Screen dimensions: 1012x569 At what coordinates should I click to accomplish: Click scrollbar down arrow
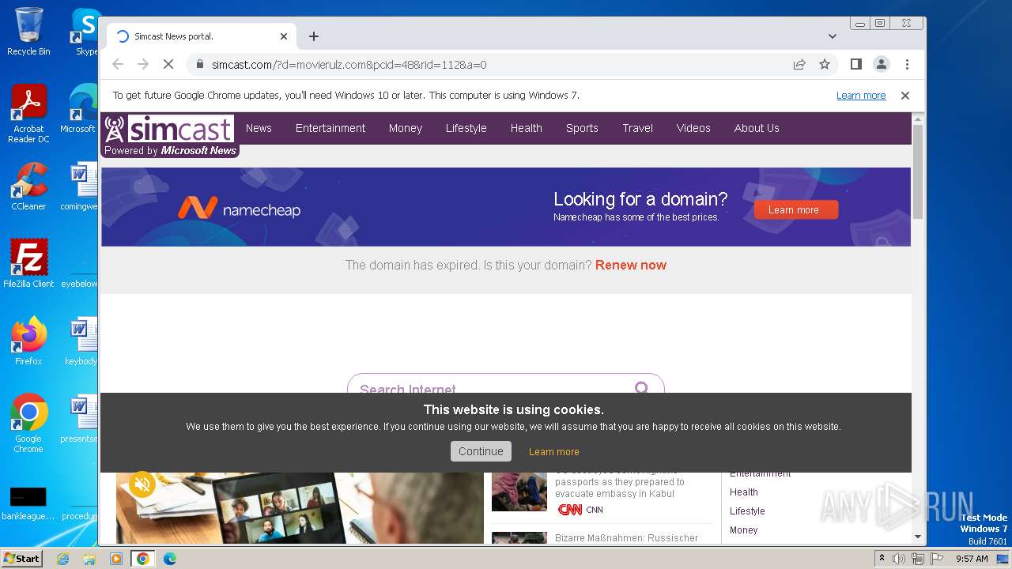tap(918, 537)
